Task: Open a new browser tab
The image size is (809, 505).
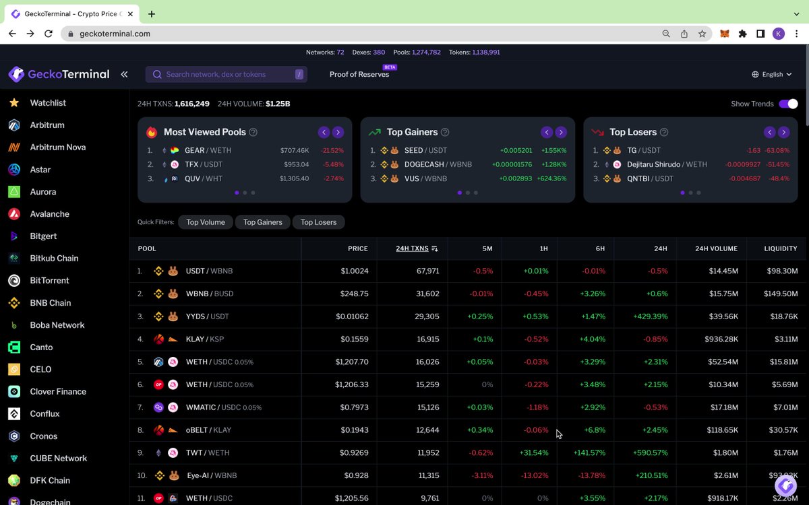Action: [152, 14]
